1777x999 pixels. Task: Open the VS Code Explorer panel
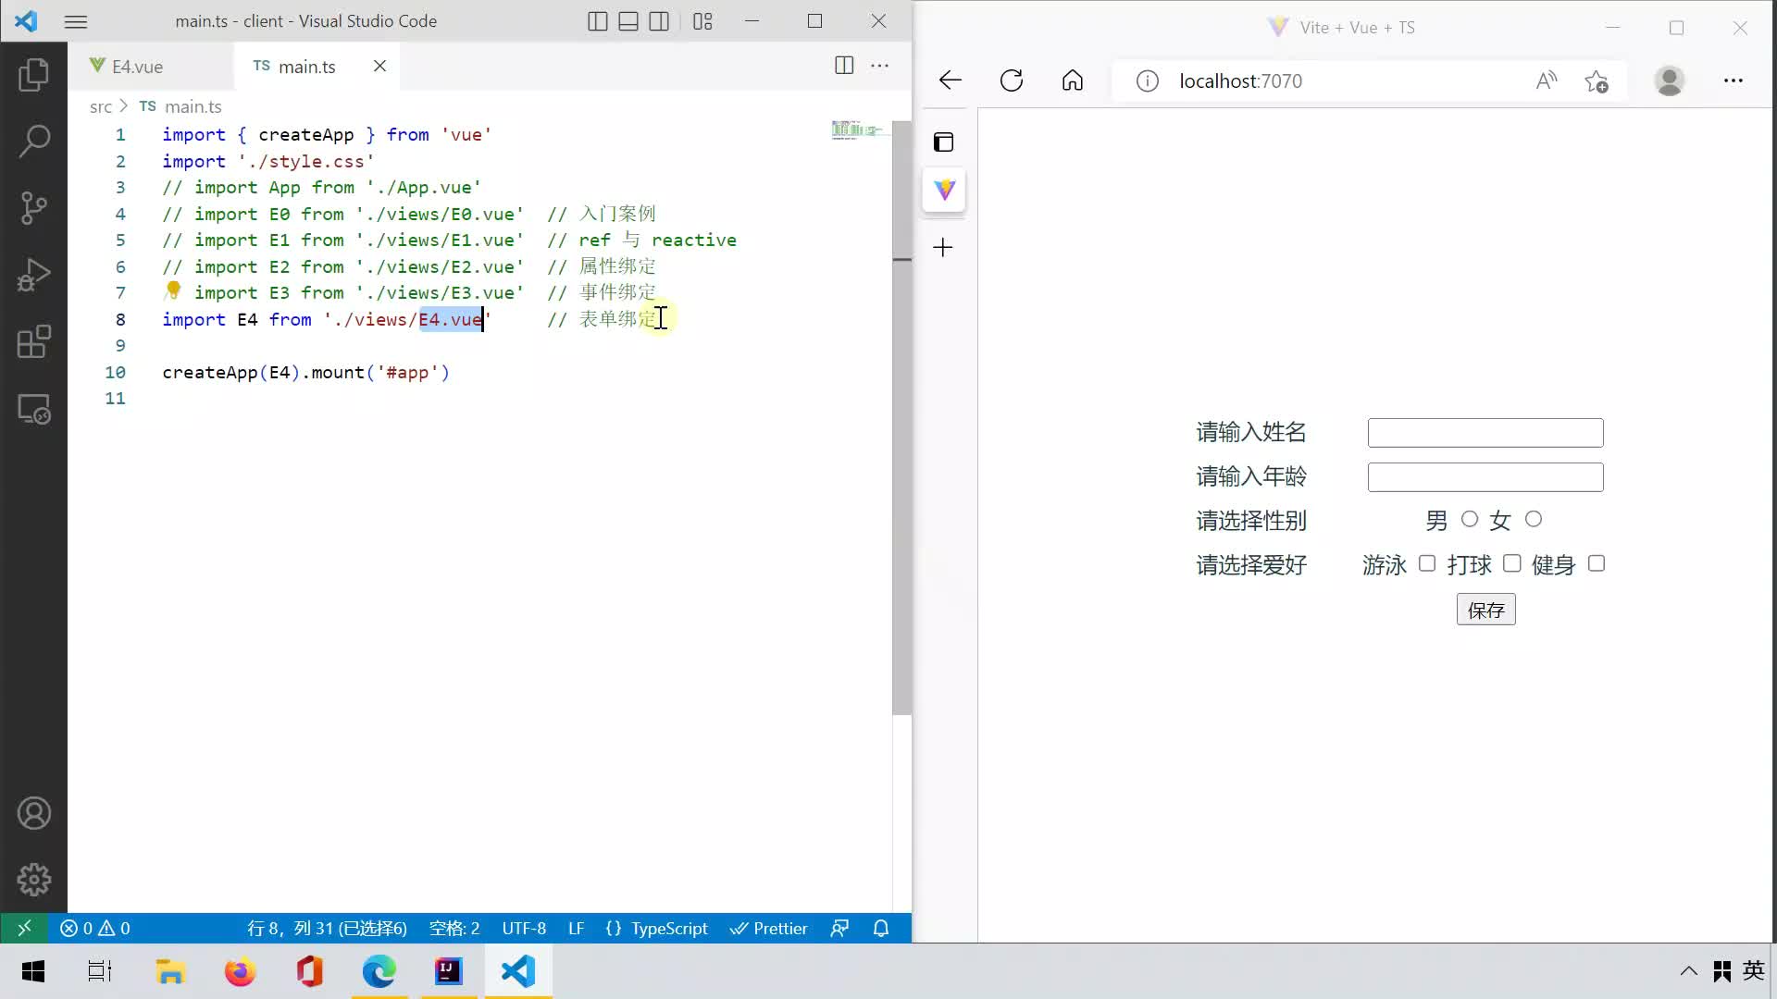tap(33, 75)
